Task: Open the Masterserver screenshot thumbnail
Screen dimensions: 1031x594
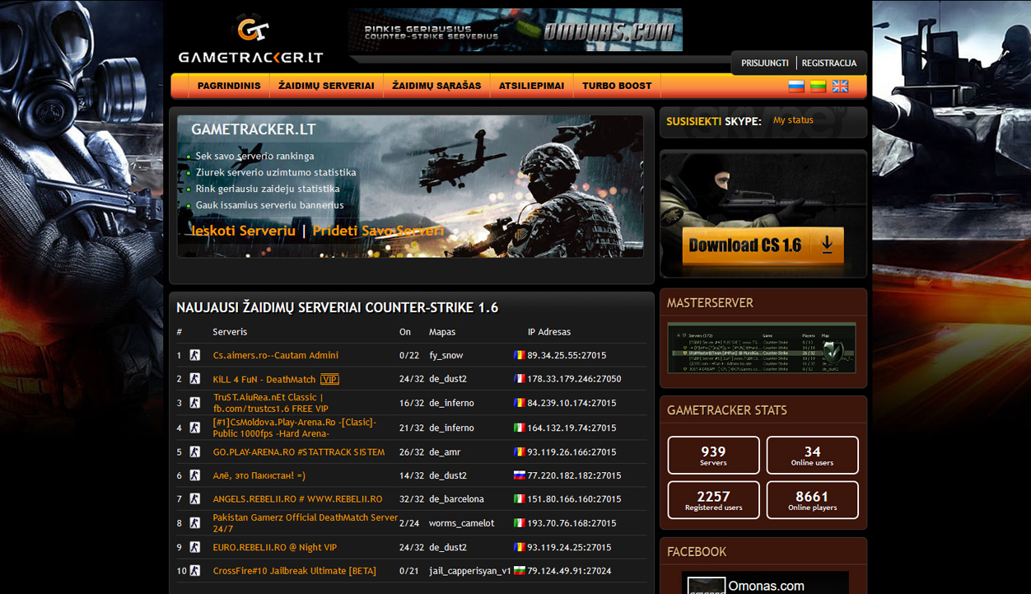Action: click(762, 348)
